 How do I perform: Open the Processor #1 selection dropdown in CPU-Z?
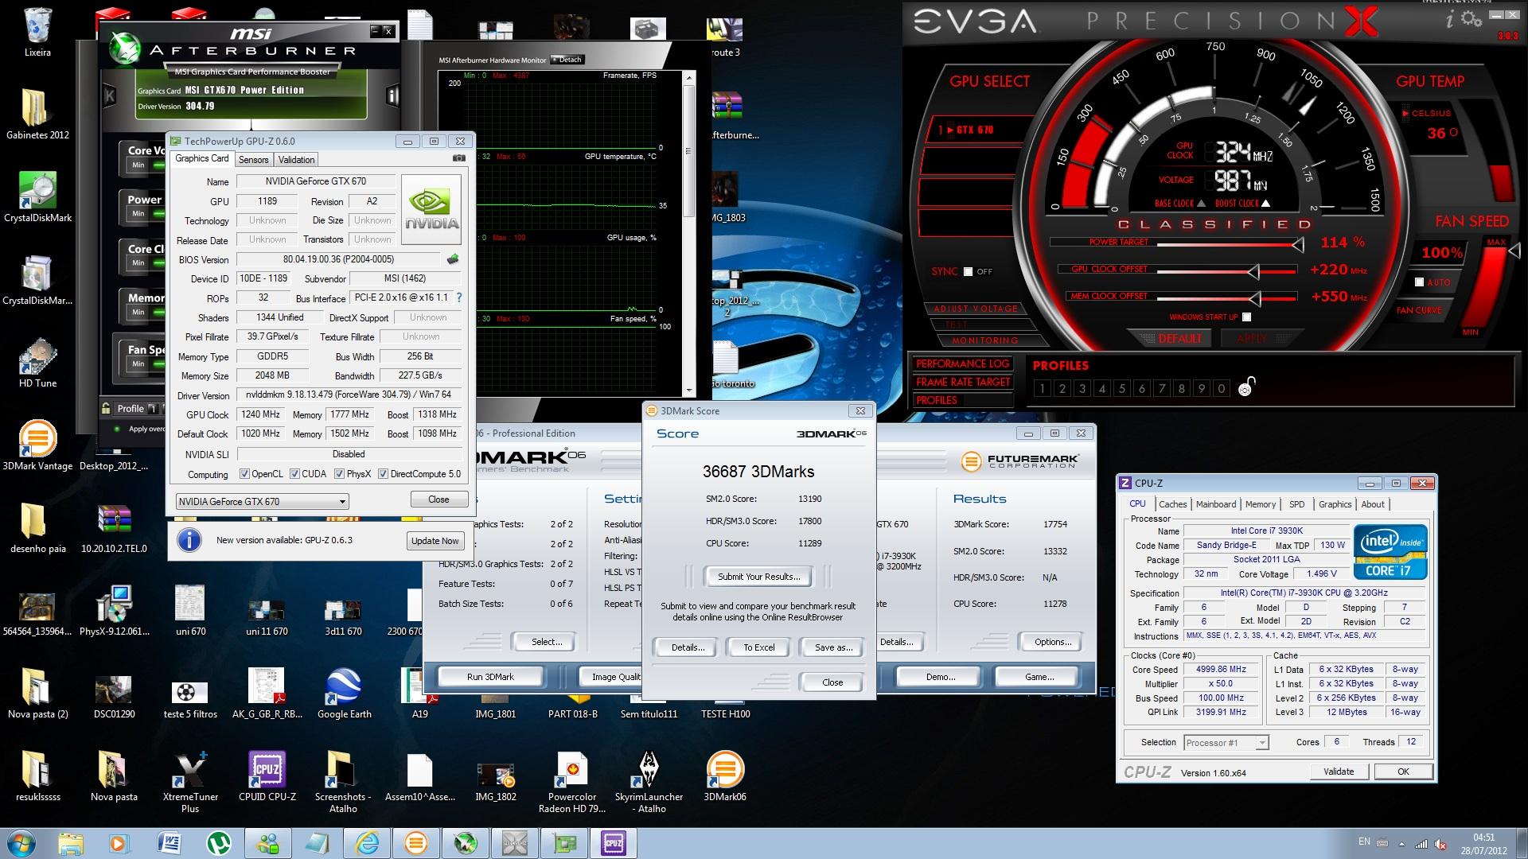[x=1226, y=743]
